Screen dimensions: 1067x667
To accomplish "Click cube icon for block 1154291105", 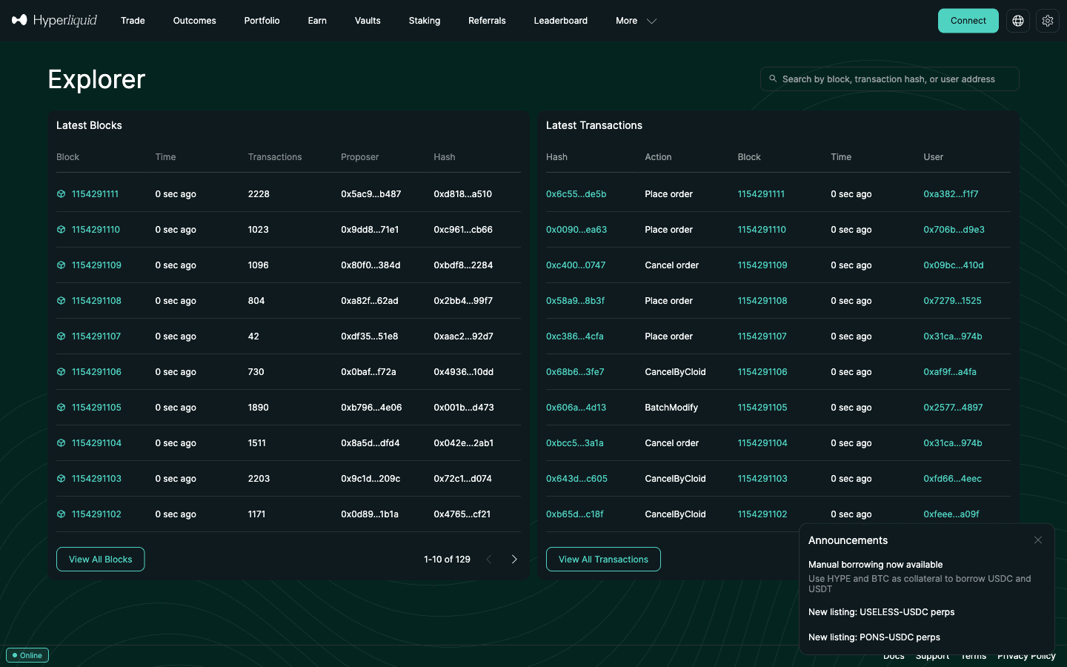I will [x=61, y=408].
